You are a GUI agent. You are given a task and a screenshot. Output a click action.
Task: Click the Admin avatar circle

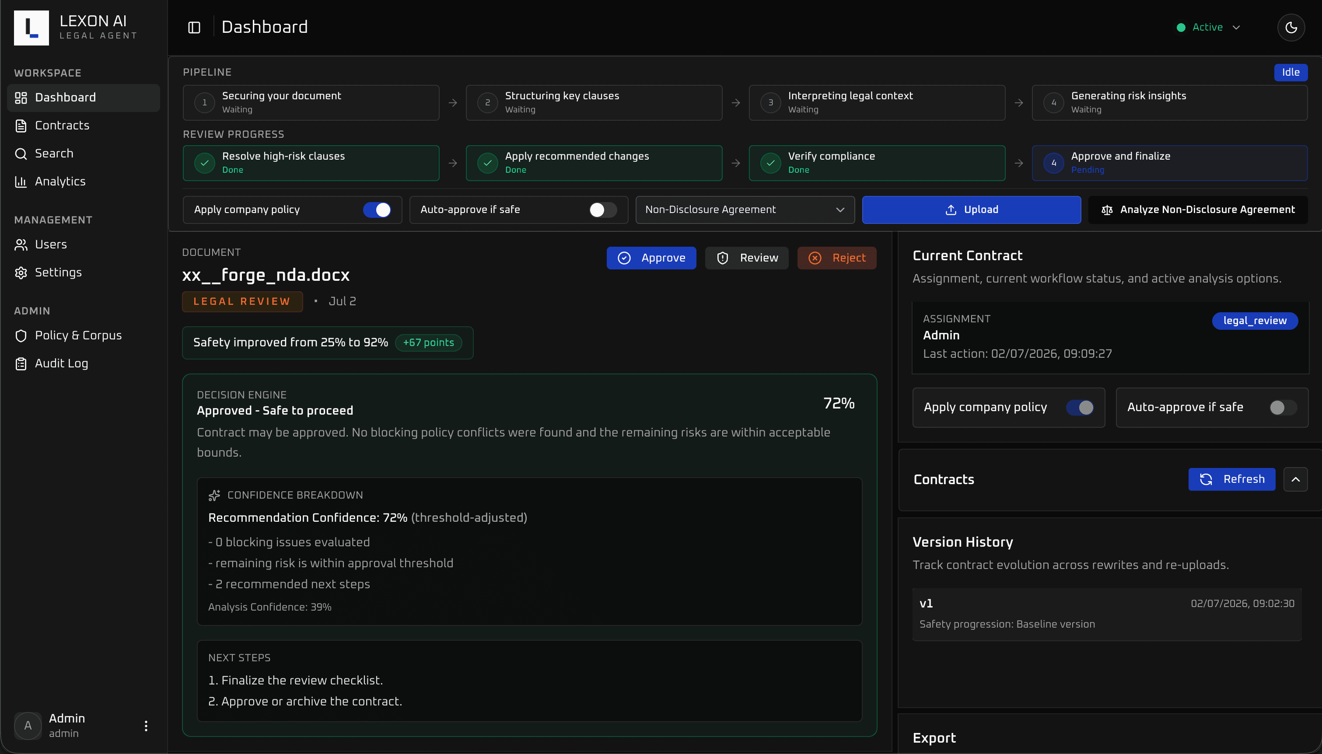point(28,726)
